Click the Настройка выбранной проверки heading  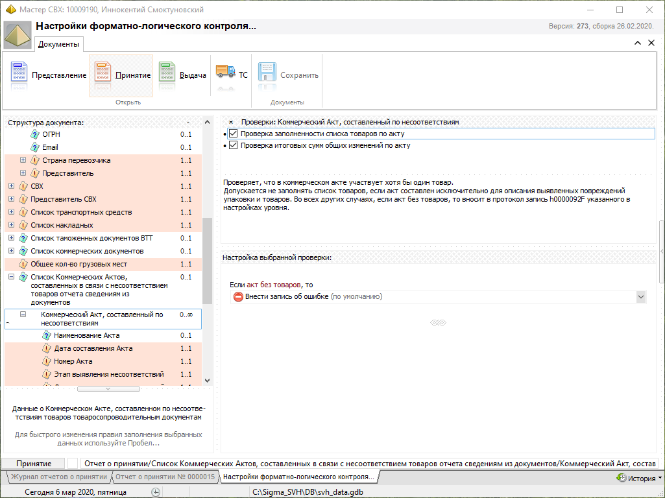tap(277, 257)
